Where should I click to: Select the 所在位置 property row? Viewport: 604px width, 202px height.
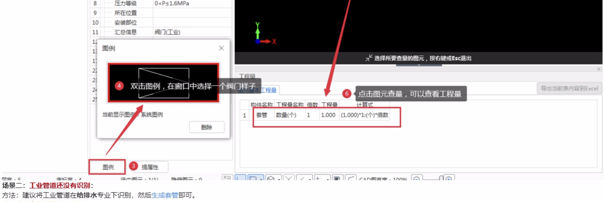tap(161, 13)
